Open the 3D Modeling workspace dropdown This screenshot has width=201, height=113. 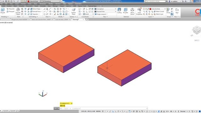point(51,1)
